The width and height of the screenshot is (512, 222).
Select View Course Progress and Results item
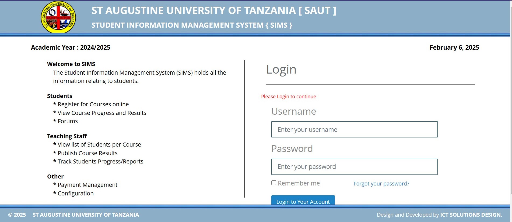102,113
